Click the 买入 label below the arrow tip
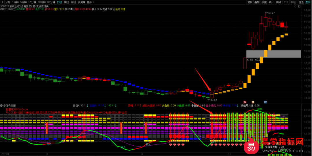 [x=214, y=142]
